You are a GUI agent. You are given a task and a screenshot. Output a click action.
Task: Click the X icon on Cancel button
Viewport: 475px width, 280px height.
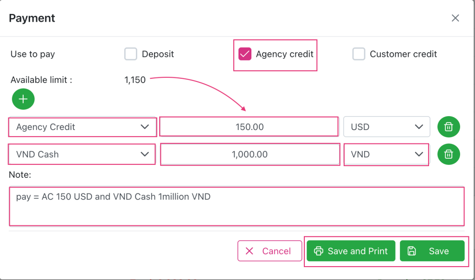pos(249,251)
